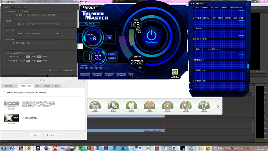Screen dimensions: 268x151
Task: Select the 20140922184827.MTS audio clip in timeline
Action: pos(126,130)
